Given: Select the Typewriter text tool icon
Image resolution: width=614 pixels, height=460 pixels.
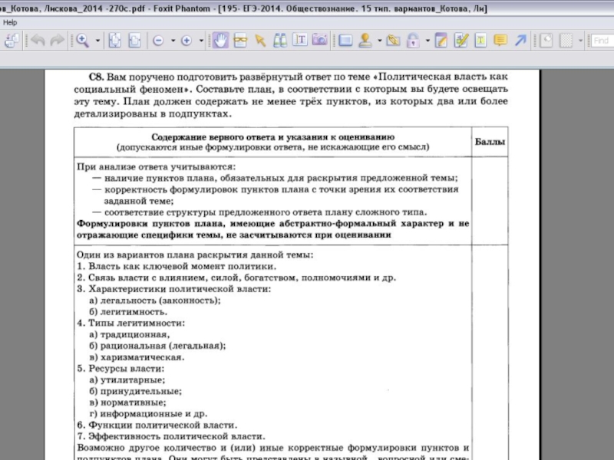Looking at the screenshot, I should [x=480, y=41].
